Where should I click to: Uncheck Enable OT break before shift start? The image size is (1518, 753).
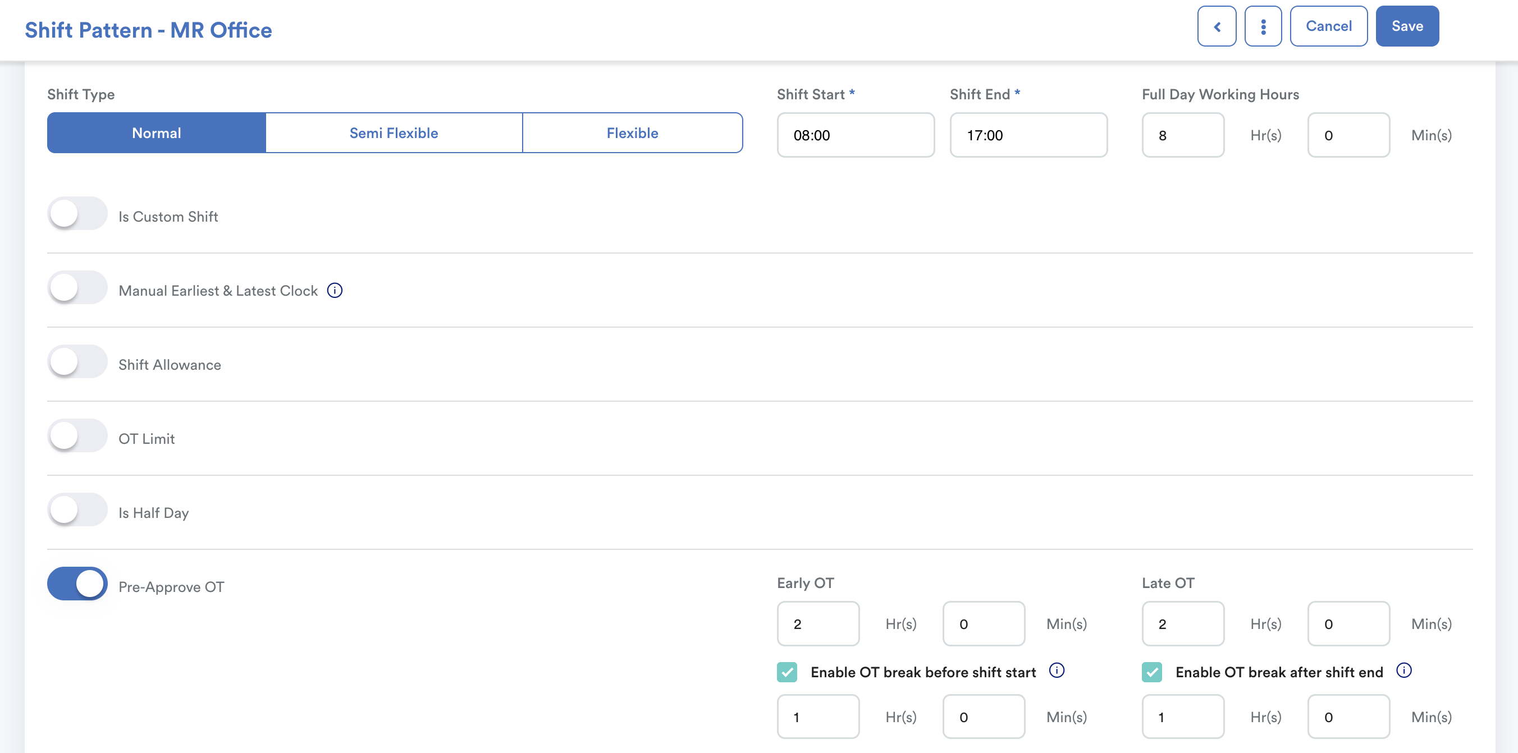point(787,672)
